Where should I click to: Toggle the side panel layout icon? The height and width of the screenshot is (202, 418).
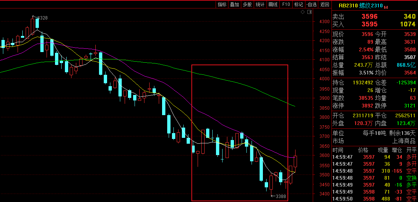tap(309, 12)
